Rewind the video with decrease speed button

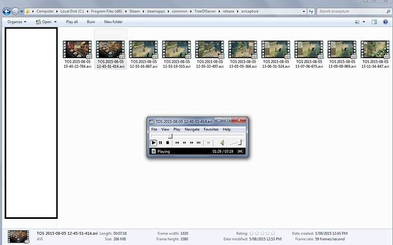coord(185,143)
